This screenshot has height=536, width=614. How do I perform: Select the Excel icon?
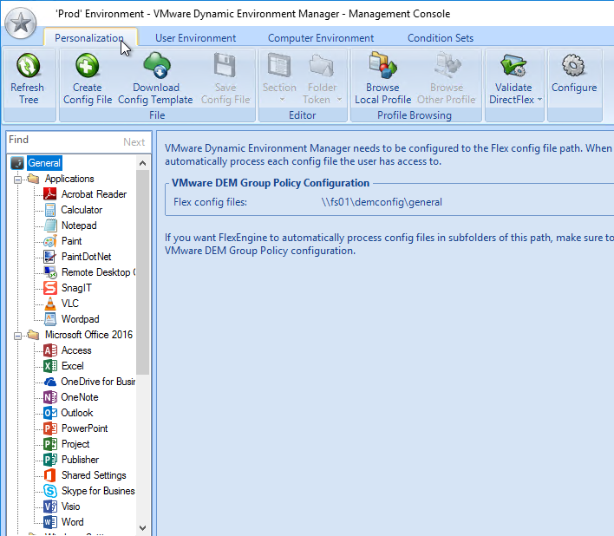50,366
